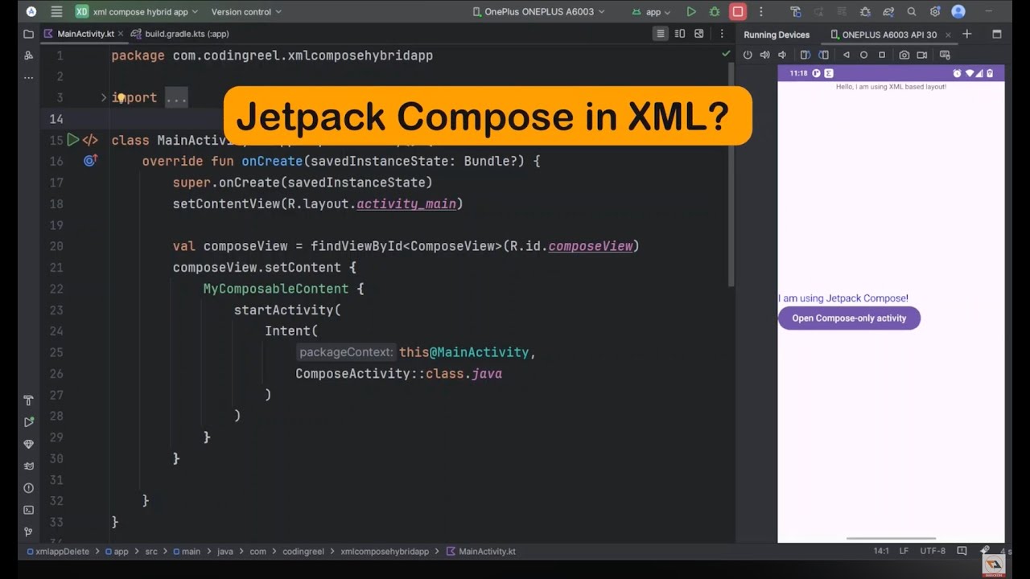
Task: Click the Running Devices window layout icon
Action: [997, 34]
